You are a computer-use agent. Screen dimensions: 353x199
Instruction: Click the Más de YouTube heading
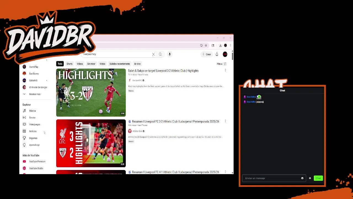(x=31, y=155)
